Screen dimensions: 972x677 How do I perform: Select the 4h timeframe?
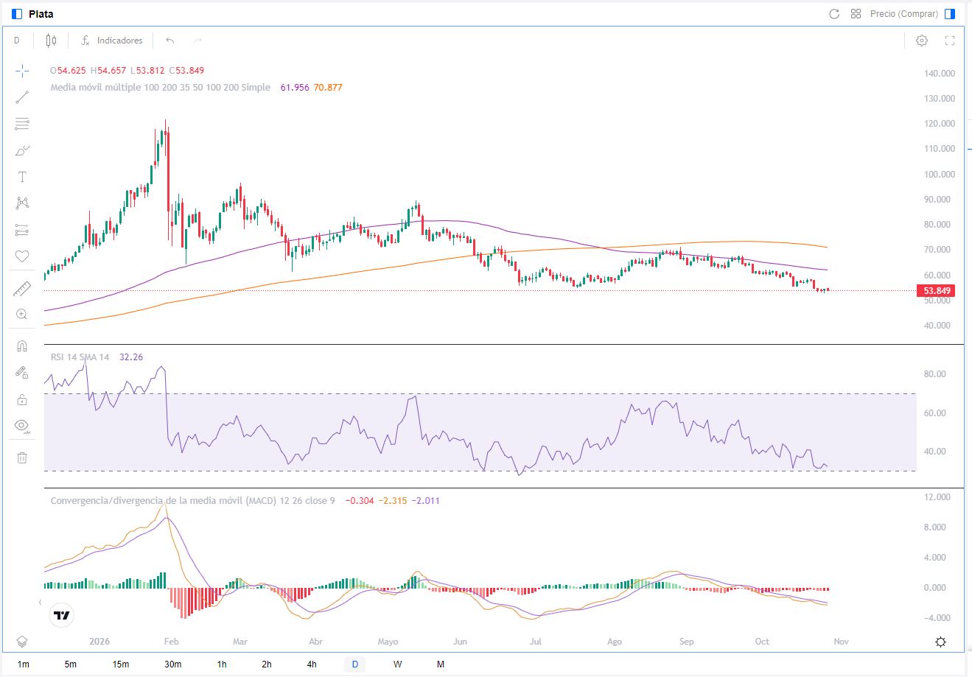click(312, 664)
